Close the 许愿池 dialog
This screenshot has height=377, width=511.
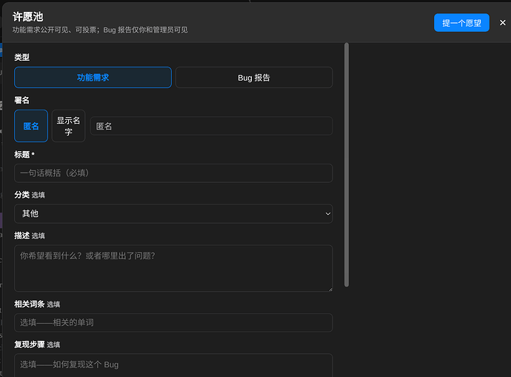pyautogui.click(x=503, y=23)
